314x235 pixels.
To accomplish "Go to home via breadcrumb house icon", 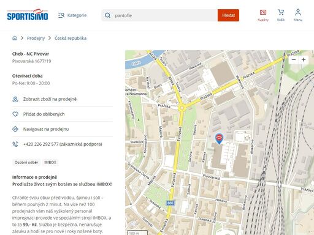I will coord(15,38).
